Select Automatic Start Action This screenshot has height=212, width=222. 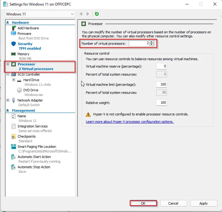coord(34,157)
